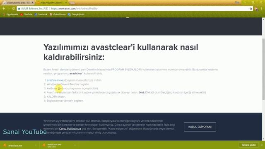Expand options arrow of first avastclear.exe download

point(36,145)
